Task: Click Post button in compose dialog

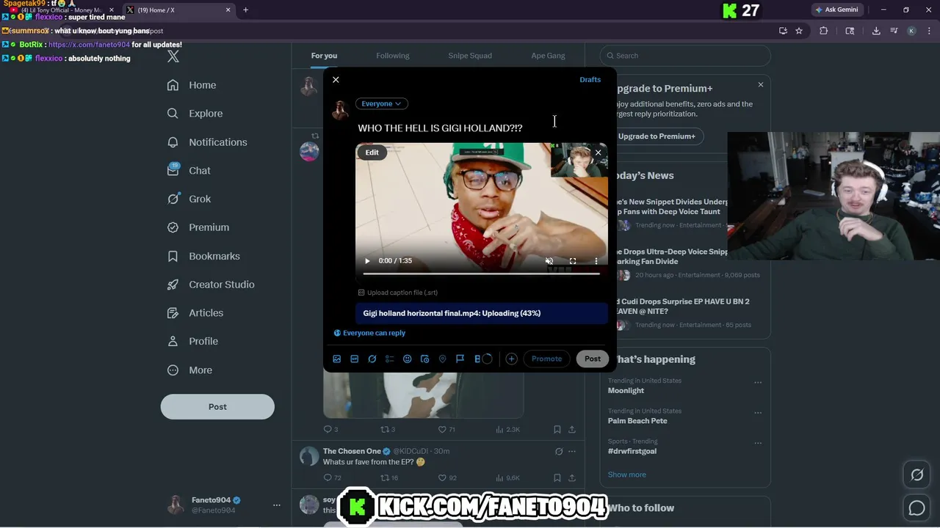Action: point(593,359)
